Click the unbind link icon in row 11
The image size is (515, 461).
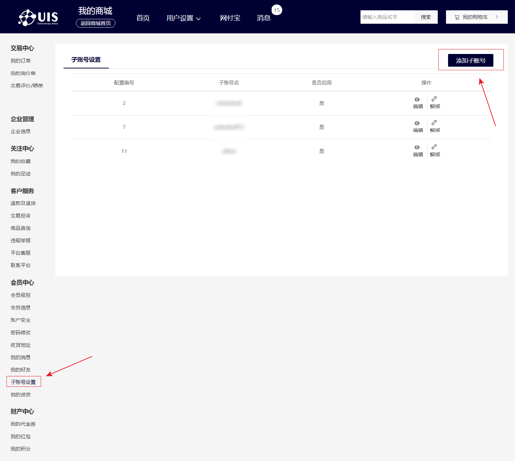pos(434,147)
